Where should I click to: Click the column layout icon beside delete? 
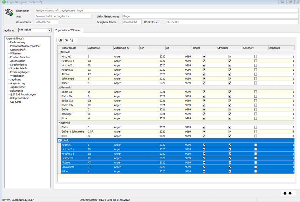[72, 40]
